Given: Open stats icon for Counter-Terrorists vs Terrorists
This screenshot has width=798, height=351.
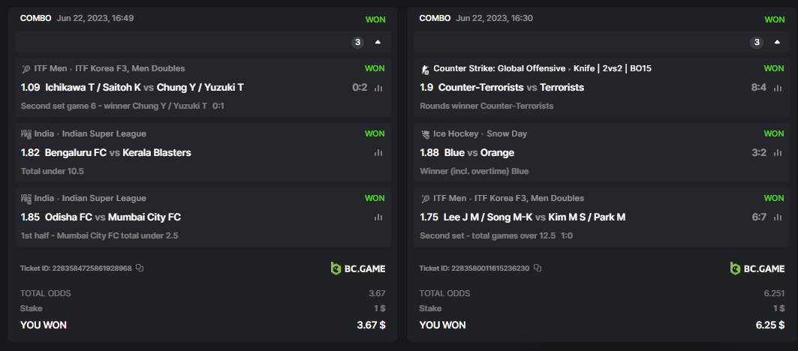Looking at the screenshot, I should 778,88.
